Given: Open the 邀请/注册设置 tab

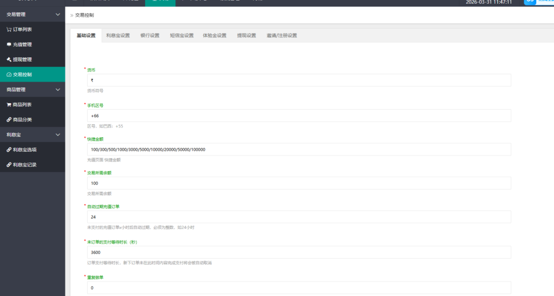Looking at the screenshot, I should [281, 36].
